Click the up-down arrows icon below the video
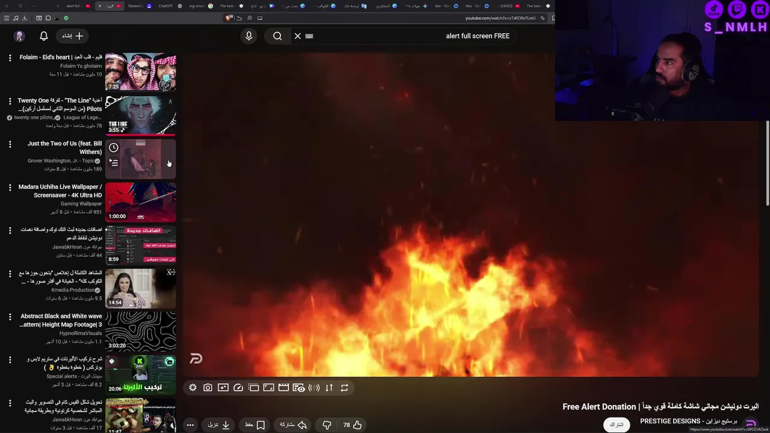 tap(329, 388)
